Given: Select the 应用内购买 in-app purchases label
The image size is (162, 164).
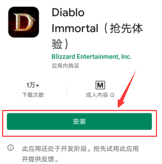Looking at the screenshot, I should 65,66.
